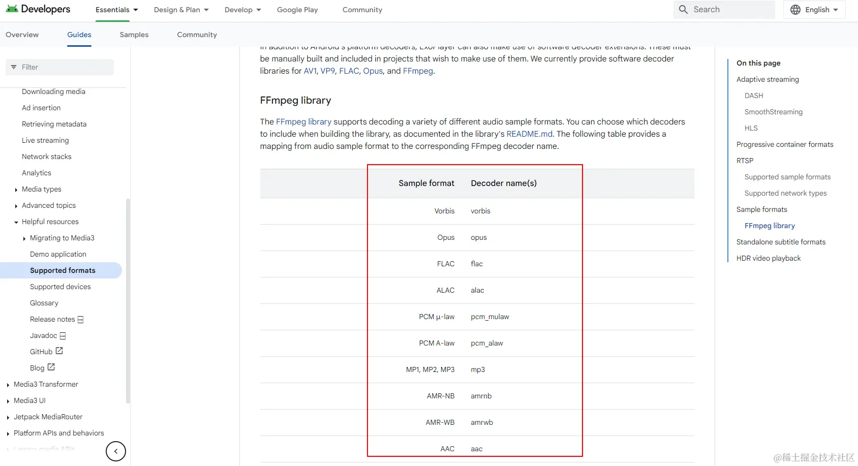Open the English language selector
This screenshot has height=466, width=858.
tap(814, 10)
